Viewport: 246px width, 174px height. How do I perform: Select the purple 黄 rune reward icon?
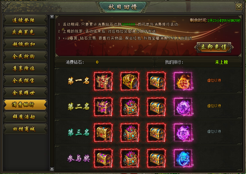click(183, 107)
